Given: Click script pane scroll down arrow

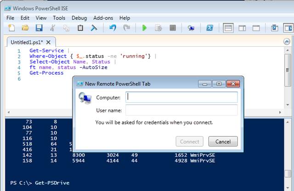Looking at the screenshot, I should point(288,104).
